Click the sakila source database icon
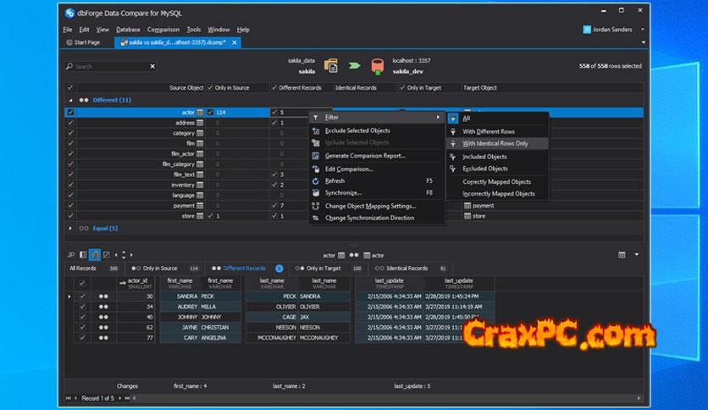 pyautogui.click(x=331, y=66)
